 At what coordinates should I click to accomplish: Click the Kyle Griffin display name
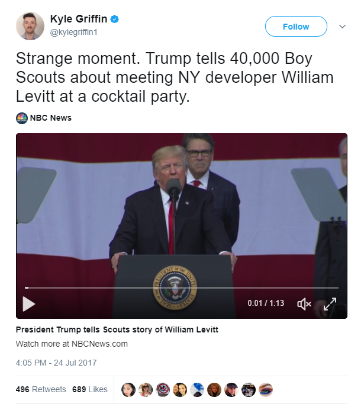79,20
